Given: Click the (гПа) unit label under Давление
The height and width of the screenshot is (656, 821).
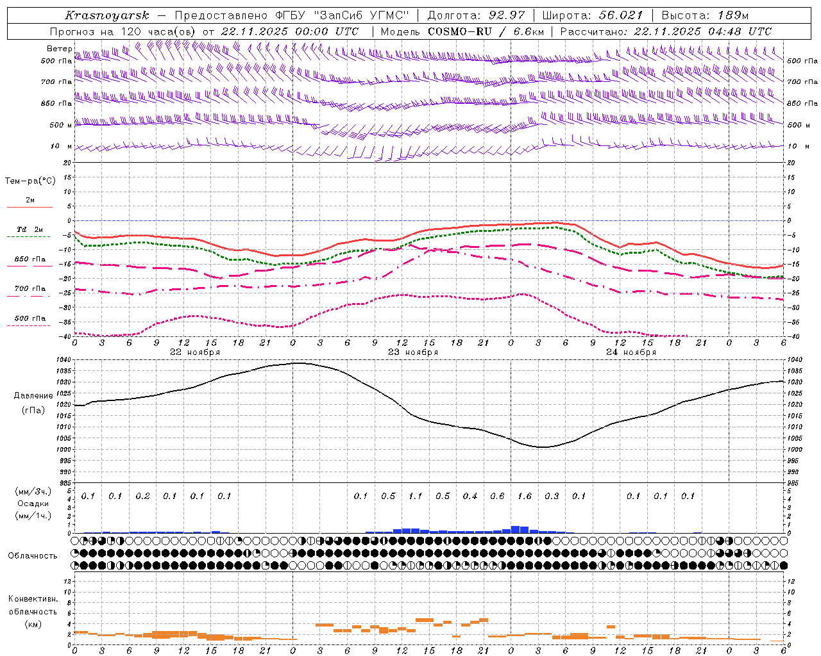Looking at the screenshot, I should (33, 410).
